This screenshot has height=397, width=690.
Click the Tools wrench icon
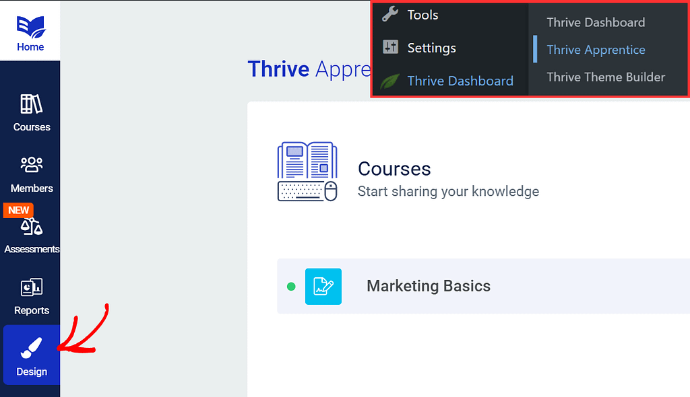(x=390, y=14)
